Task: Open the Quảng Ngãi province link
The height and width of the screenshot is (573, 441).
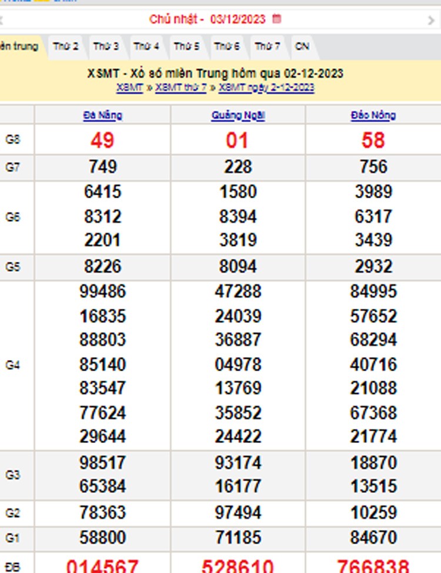Action: click(238, 115)
